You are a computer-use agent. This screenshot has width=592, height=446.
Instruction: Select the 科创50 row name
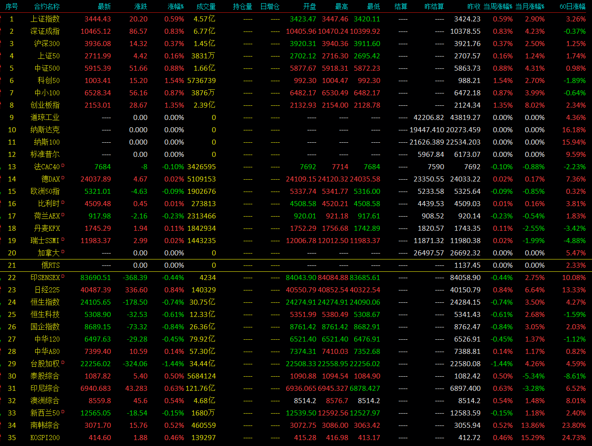48,81
